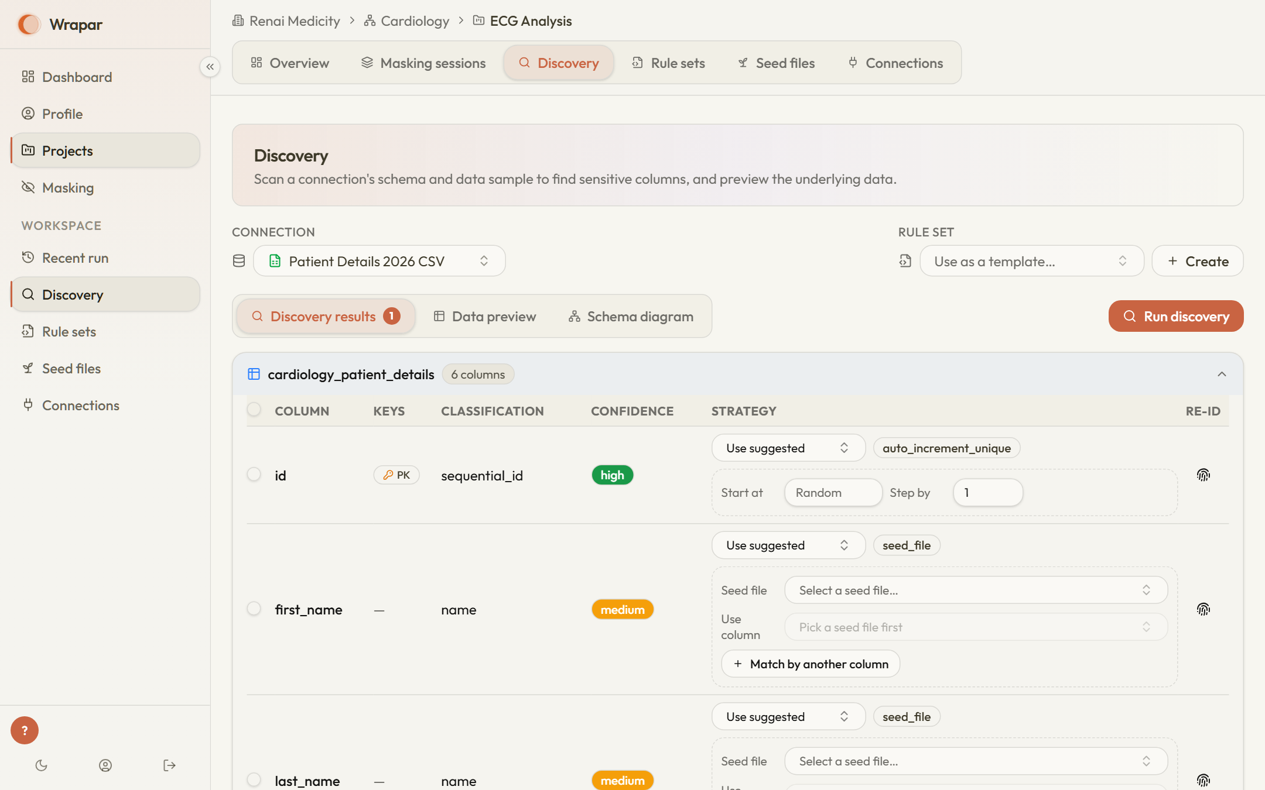
Task: Click the fingerprint icon for first_name row
Action: [x=1204, y=609]
